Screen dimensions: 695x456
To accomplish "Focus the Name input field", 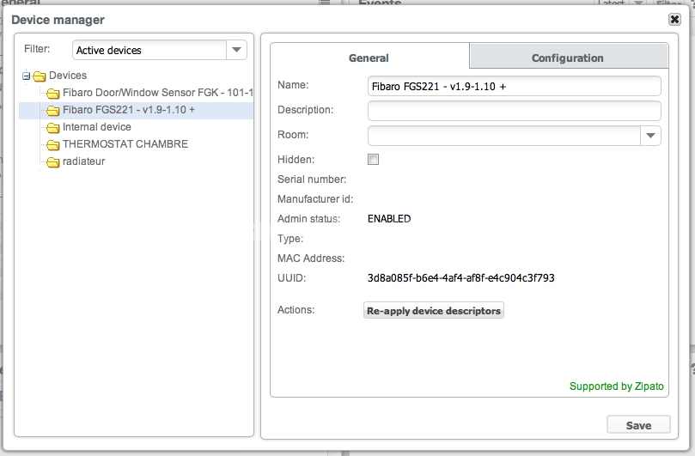I will 514,86.
